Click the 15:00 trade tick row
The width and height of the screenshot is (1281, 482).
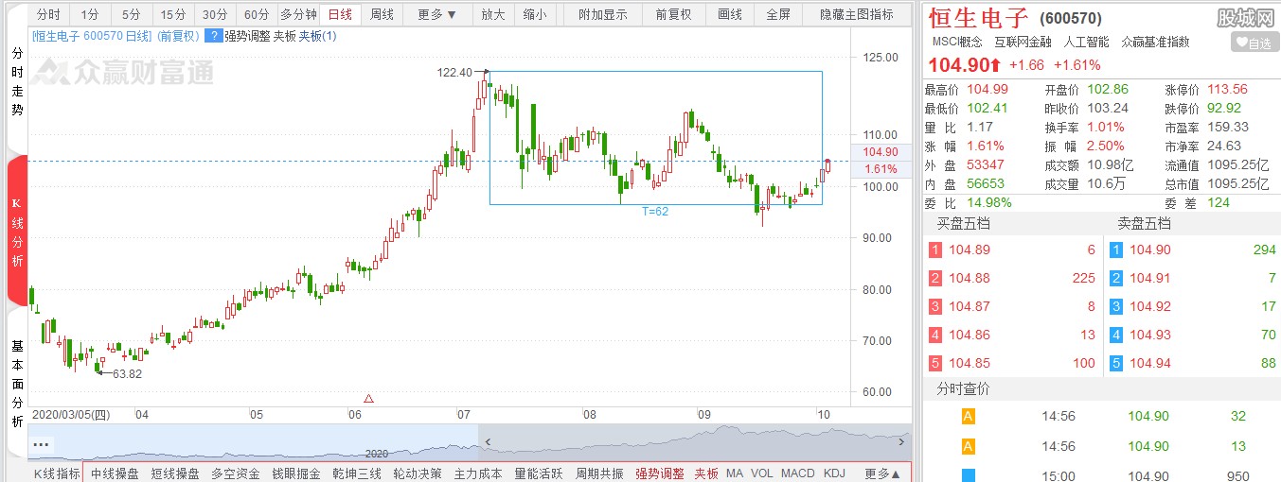[x=1102, y=475]
